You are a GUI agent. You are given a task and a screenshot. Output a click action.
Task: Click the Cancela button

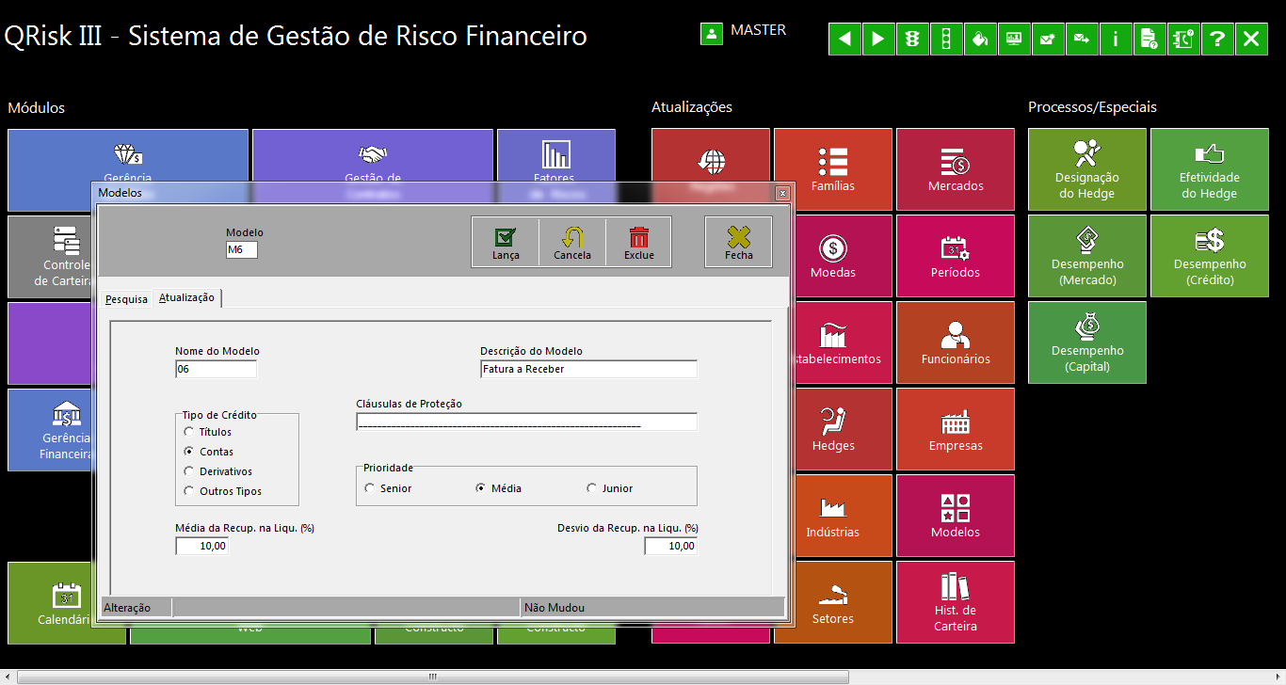tap(572, 242)
